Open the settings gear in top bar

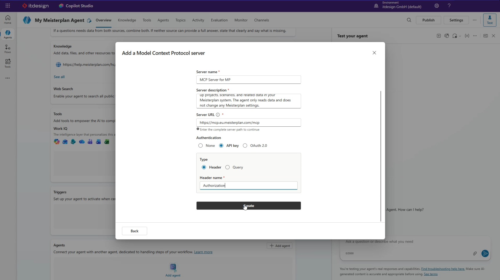point(436,6)
